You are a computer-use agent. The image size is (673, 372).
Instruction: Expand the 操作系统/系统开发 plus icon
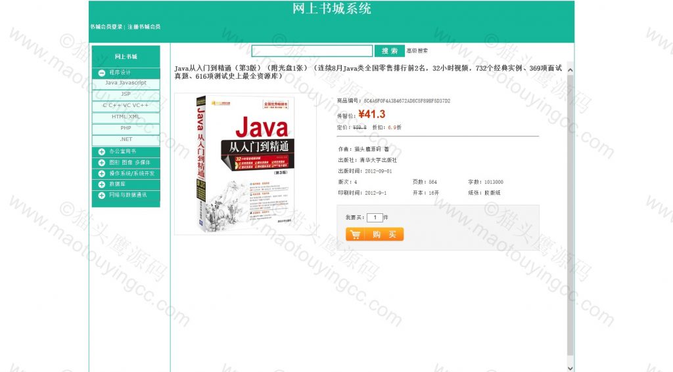point(102,174)
